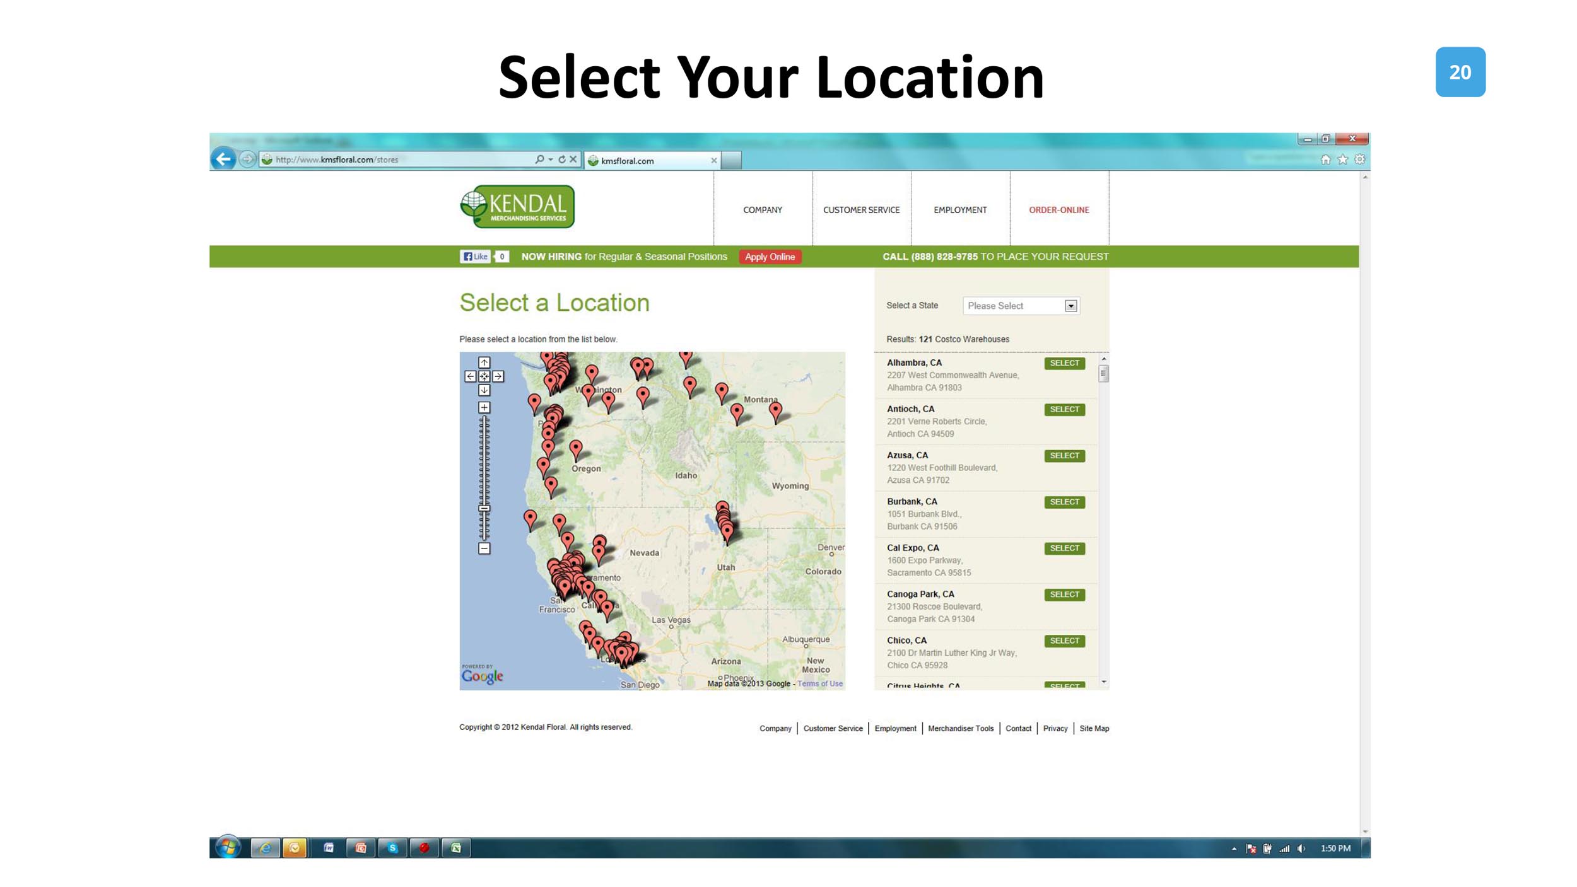Open the COMPANY navigation menu
The image size is (1577, 887).
[x=762, y=210]
